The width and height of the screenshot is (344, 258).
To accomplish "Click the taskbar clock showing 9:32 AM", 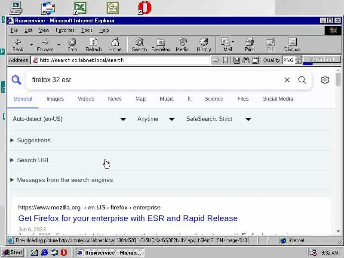I will [329, 252].
